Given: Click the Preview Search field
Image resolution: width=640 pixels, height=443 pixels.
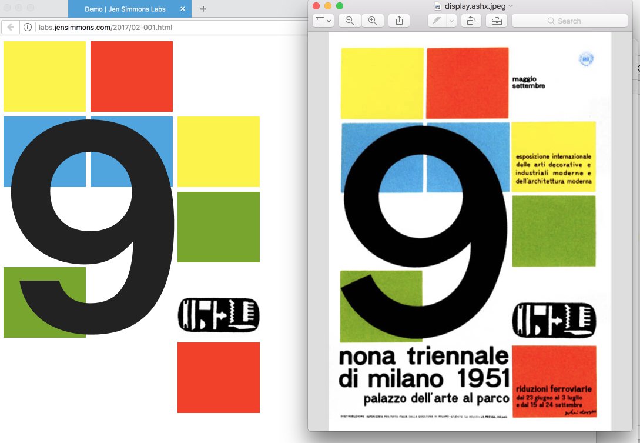Looking at the screenshot, I should pos(569,21).
